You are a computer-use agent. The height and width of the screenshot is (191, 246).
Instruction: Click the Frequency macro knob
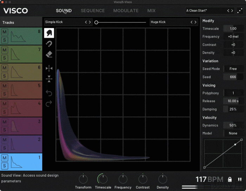point(123,179)
